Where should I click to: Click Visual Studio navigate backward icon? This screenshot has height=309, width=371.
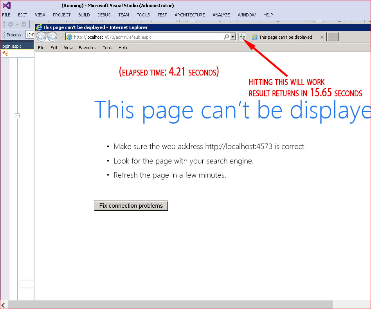tap(11, 24)
